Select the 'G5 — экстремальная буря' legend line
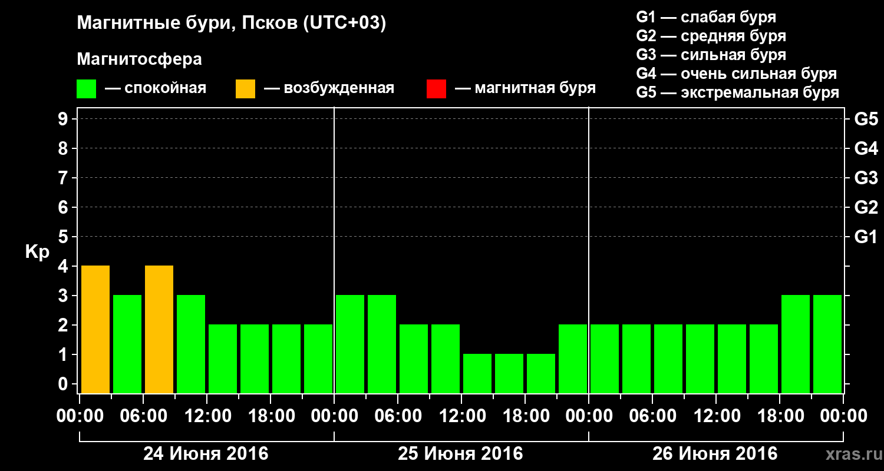The height and width of the screenshot is (471, 884). coord(738,93)
